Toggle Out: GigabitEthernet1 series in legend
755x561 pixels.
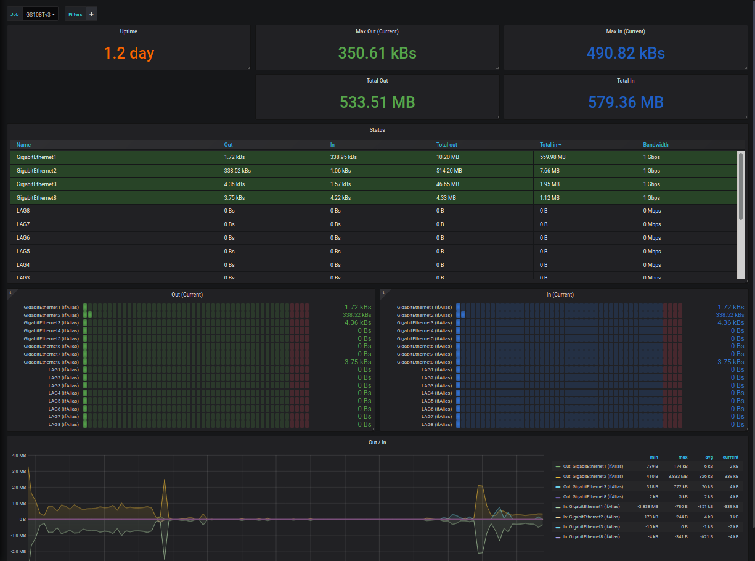point(594,467)
